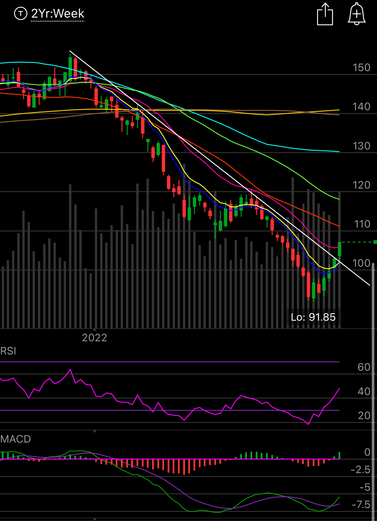
Task: Tap the RSI 60 axis value
Action: coord(364,367)
